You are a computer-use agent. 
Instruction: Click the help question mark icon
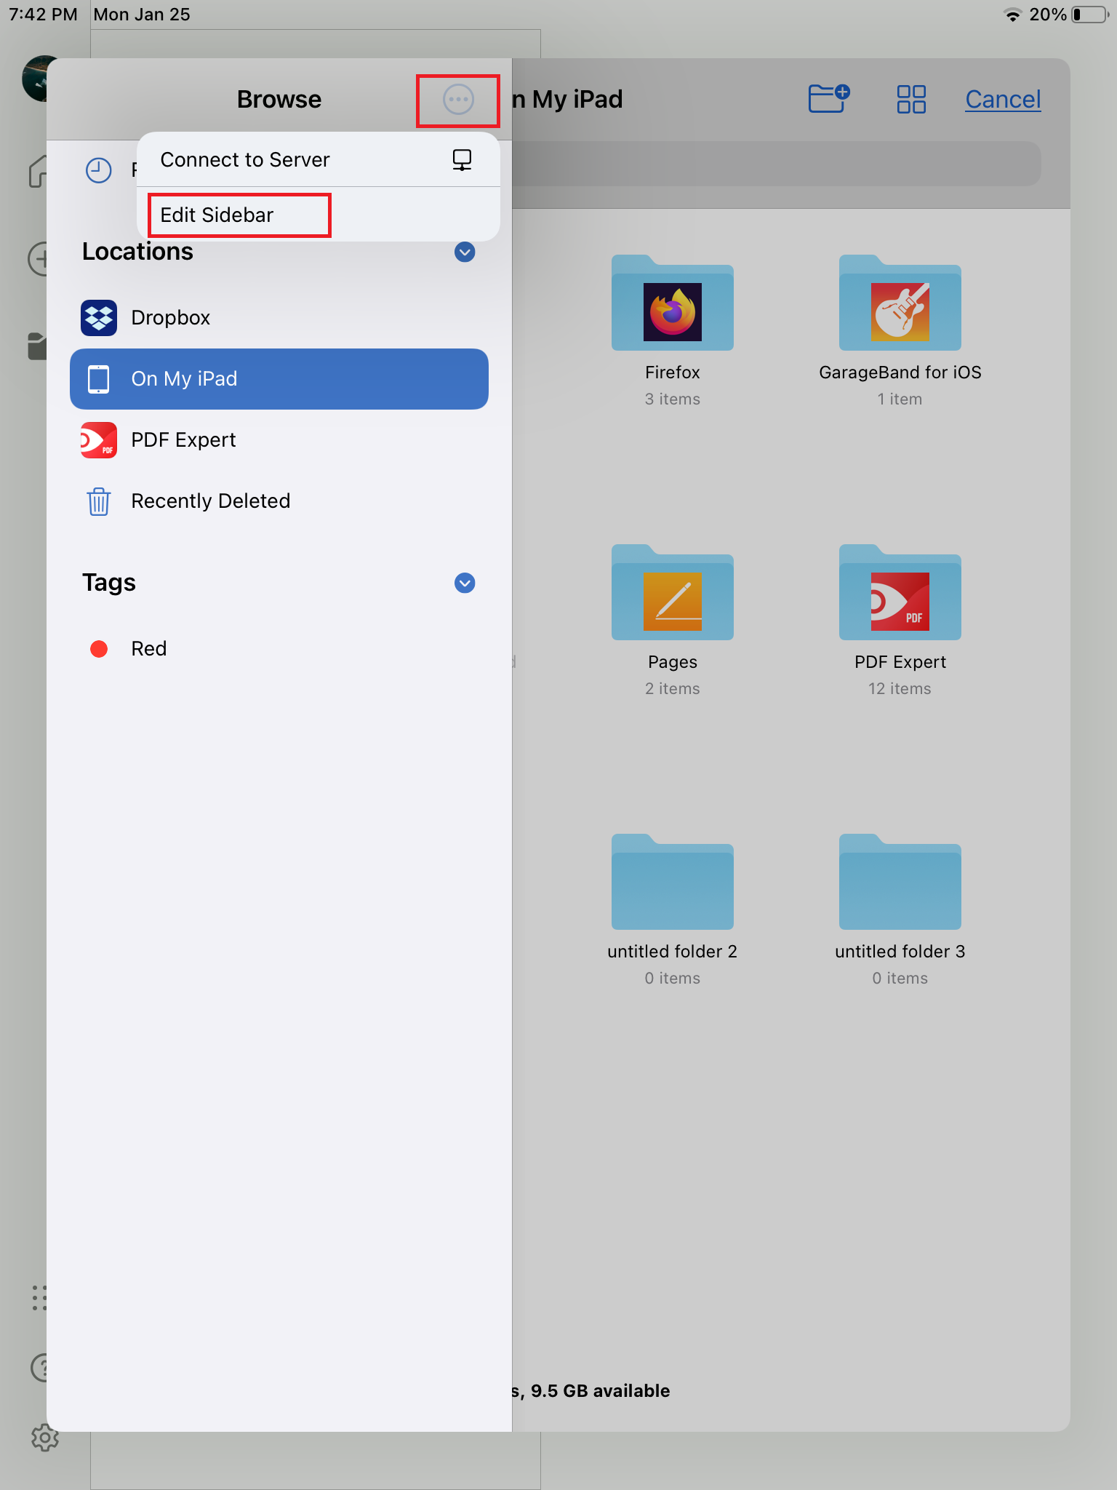[x=39, y=1368]
